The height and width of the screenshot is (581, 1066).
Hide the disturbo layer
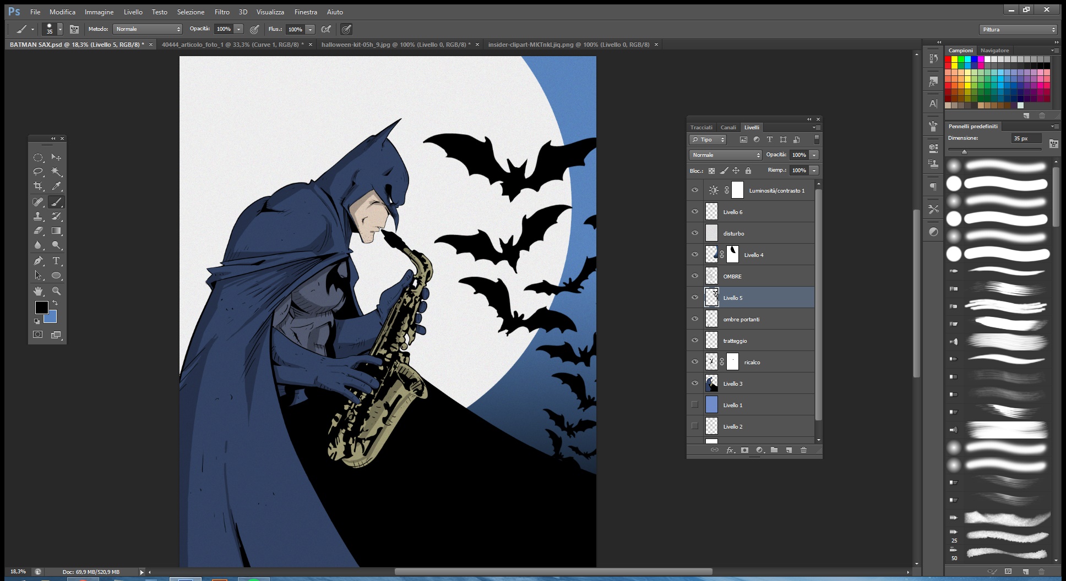point(695,233)
